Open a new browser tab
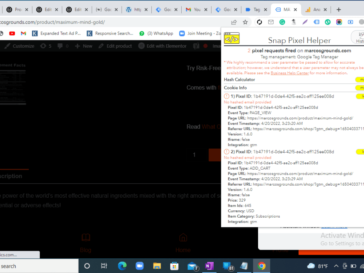This screenshot has width=364, height=273. click(x=339, y=9)
